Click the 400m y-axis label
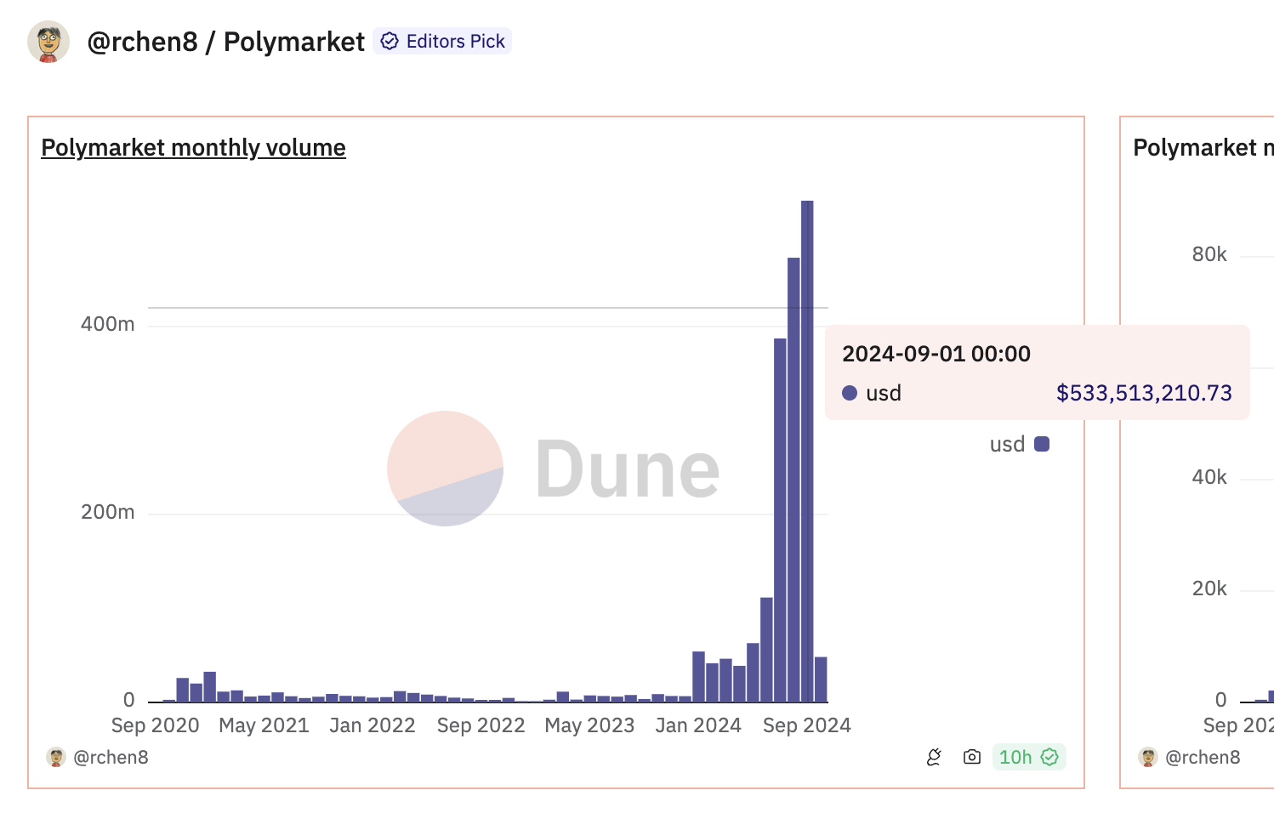This screenshot has height=813, width=1274. click(x=108, y=324)
